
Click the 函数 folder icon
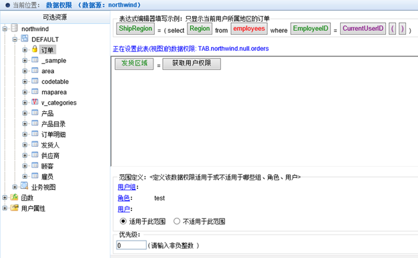coord(14,197)
